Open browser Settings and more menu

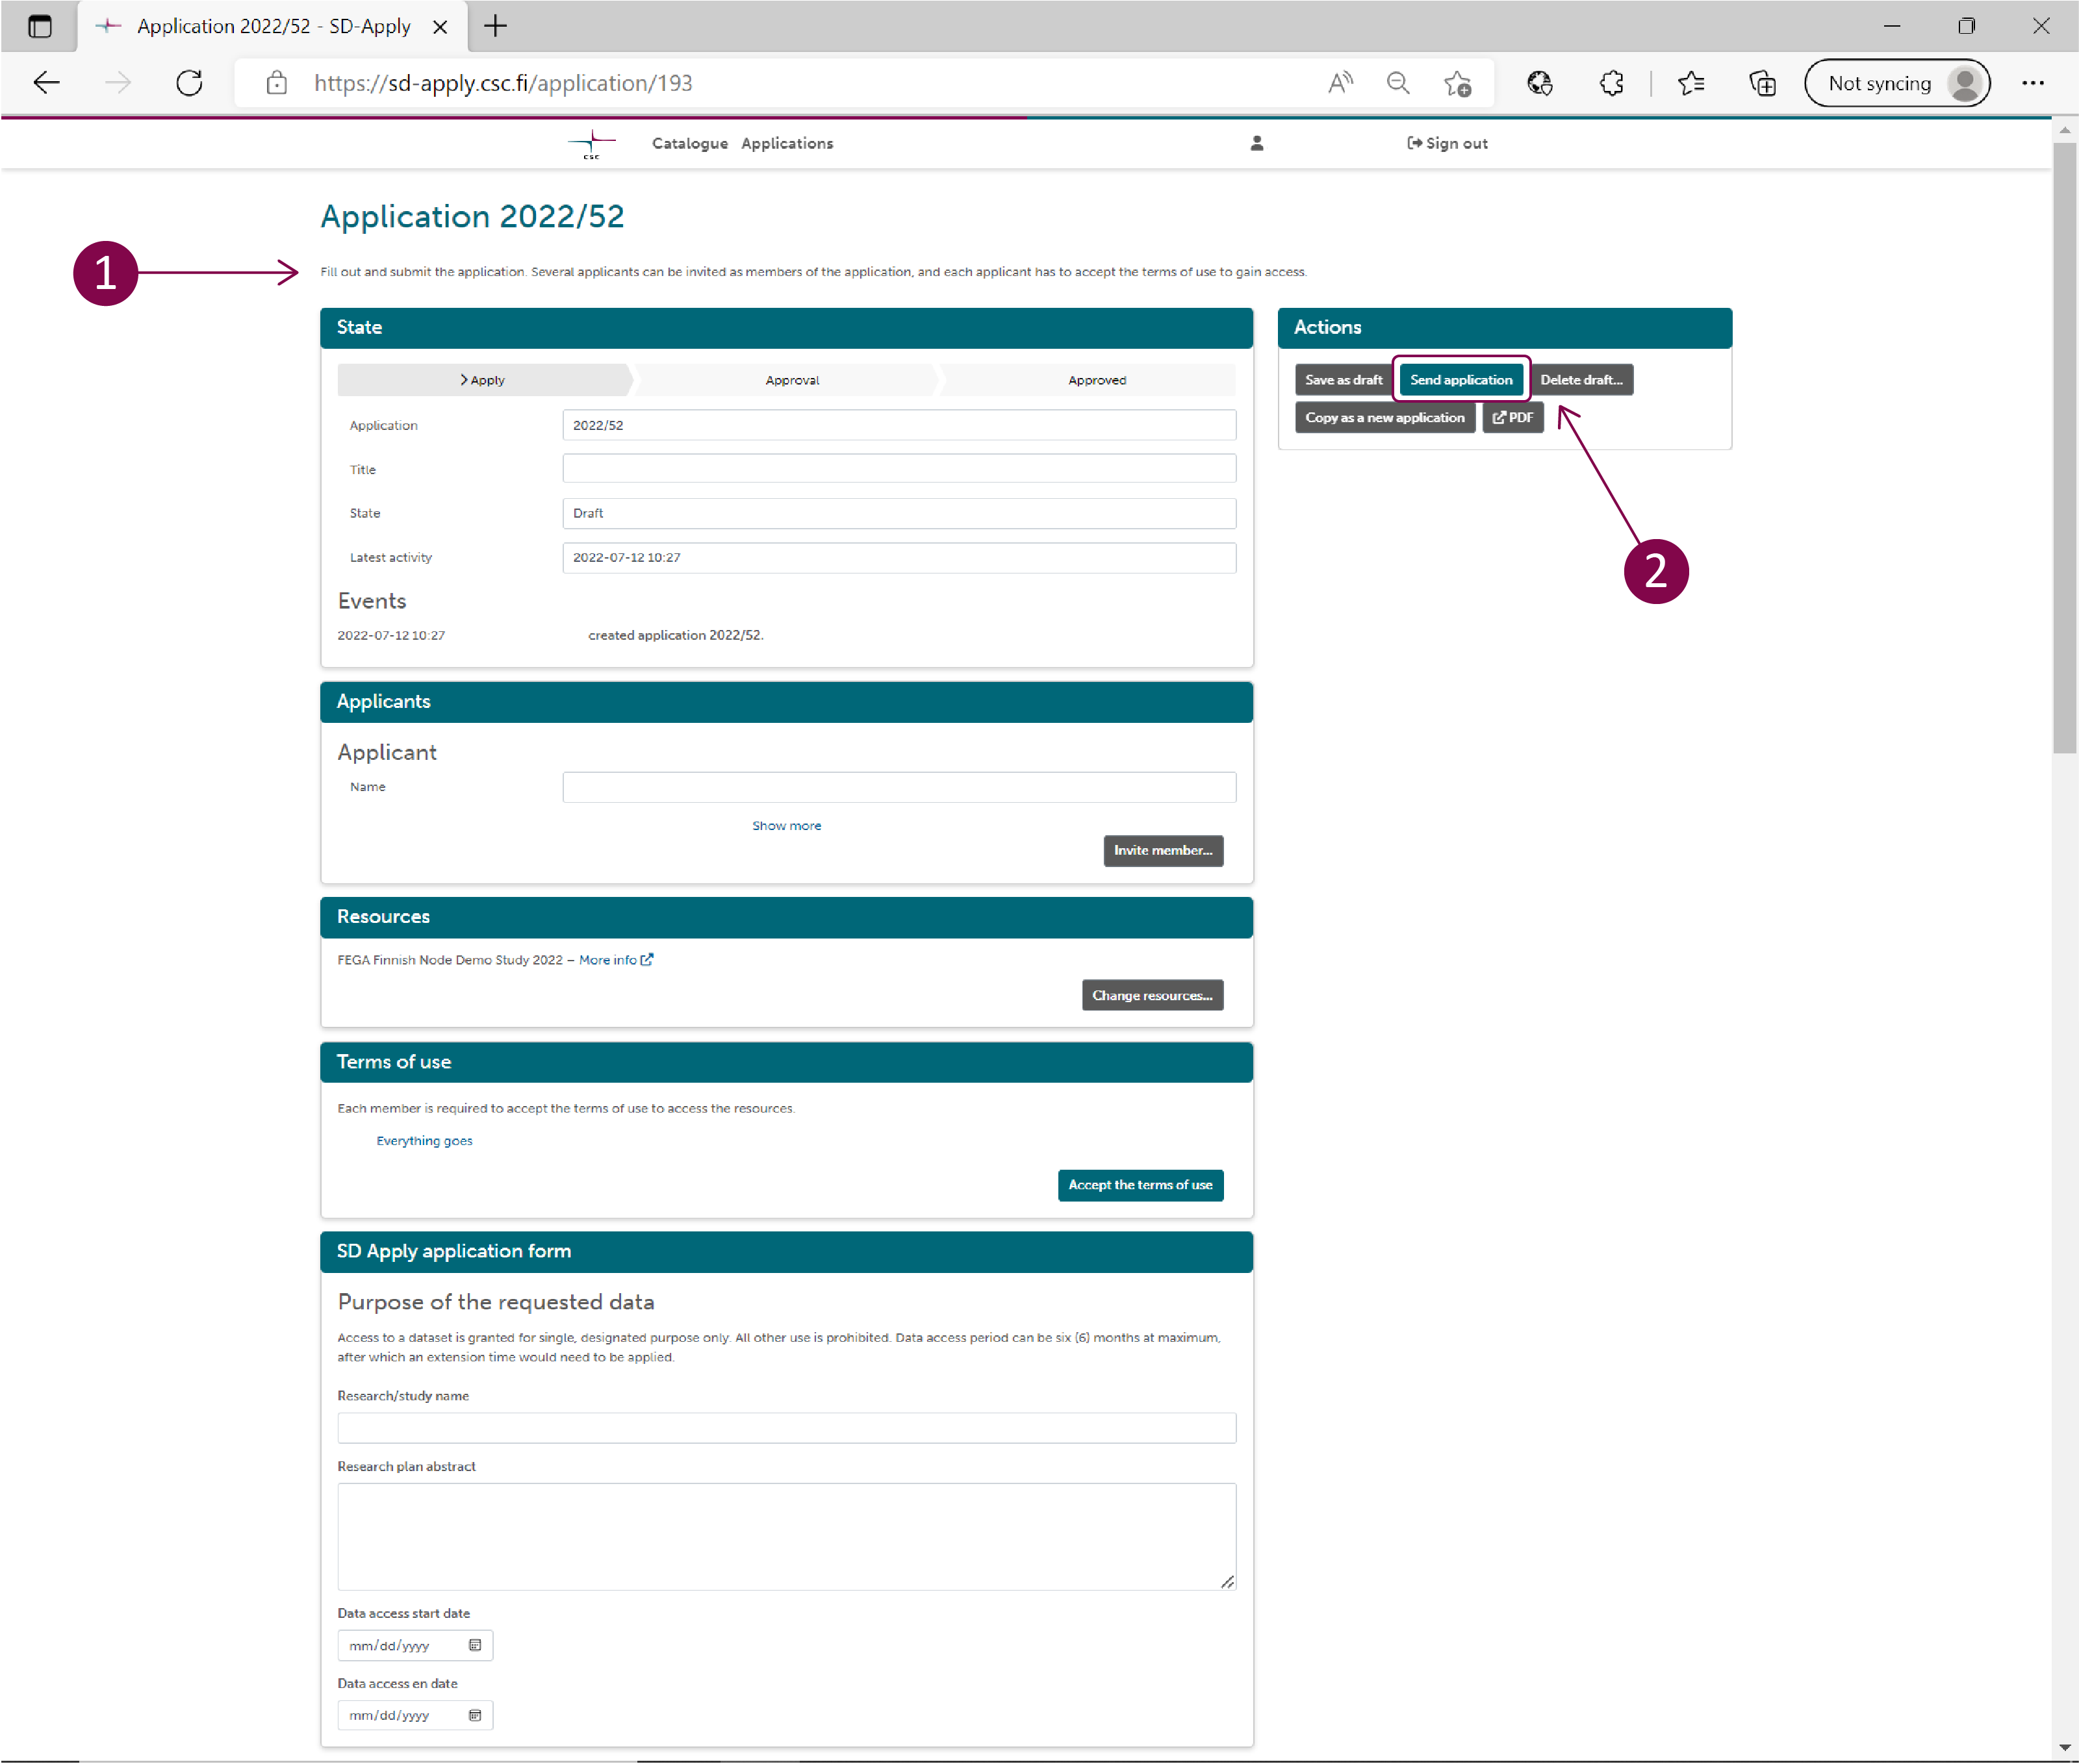coord(2032,83)
